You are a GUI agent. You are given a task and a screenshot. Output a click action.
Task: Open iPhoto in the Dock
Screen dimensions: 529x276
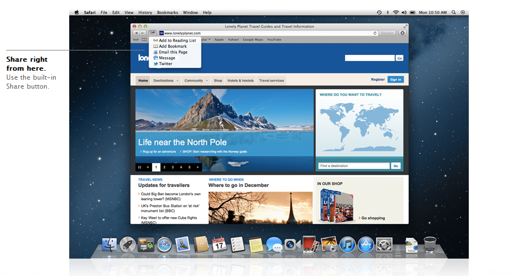click(x=329, y=245)
